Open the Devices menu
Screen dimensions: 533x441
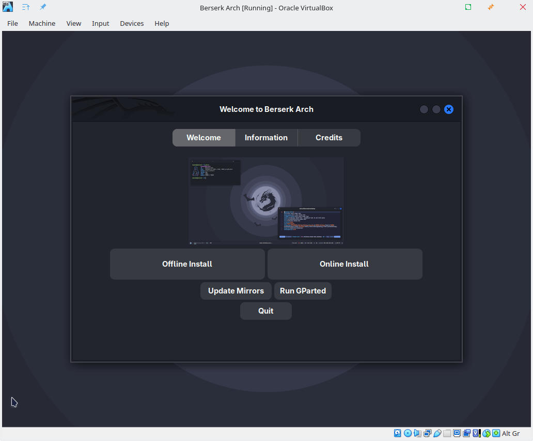coord(132,23)
